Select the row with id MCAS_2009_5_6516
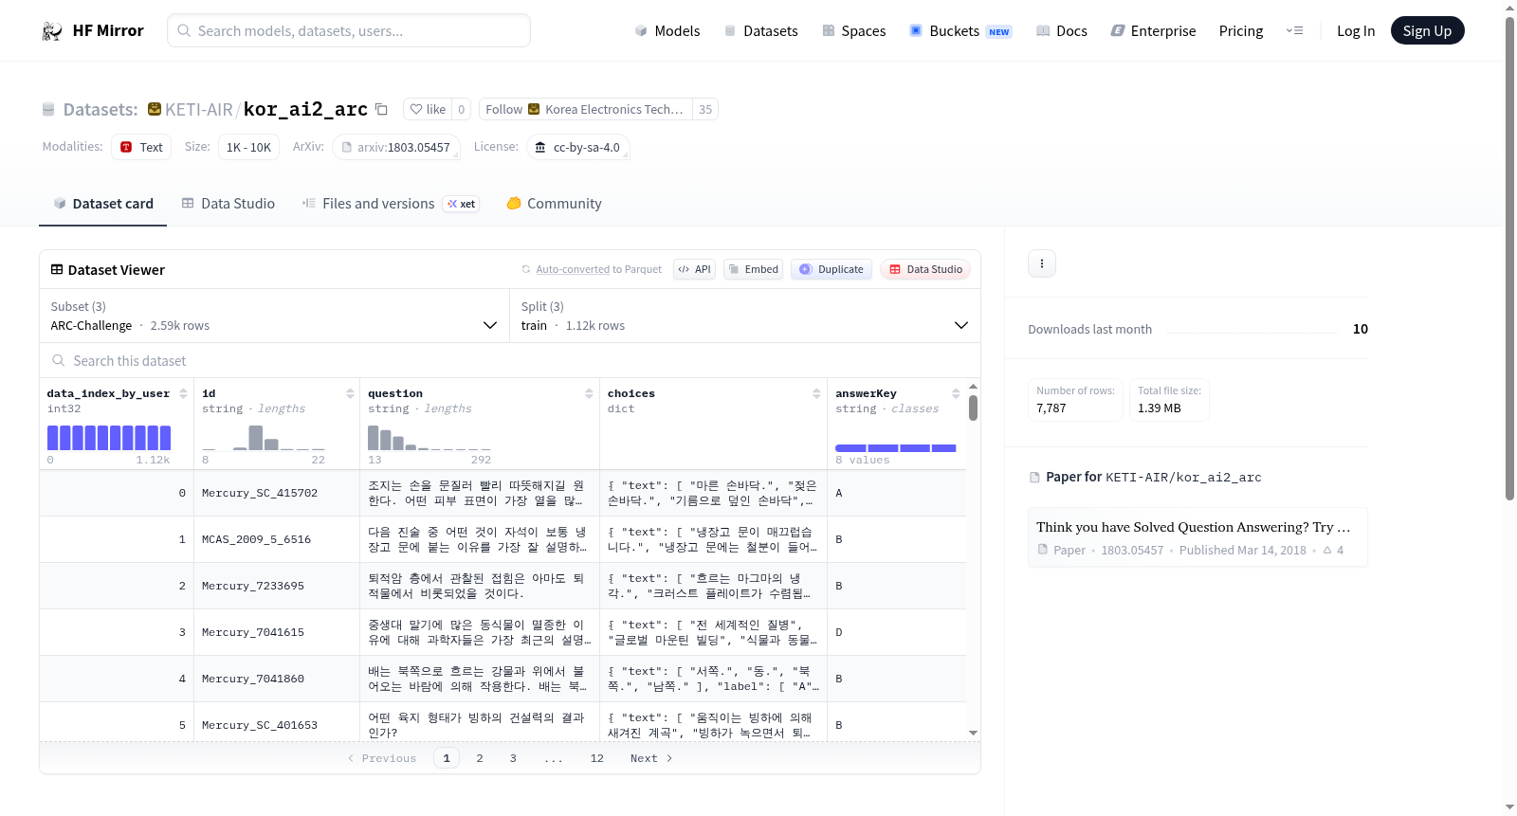The height and width of the screenshot is (816, 1517). point(503,539)
